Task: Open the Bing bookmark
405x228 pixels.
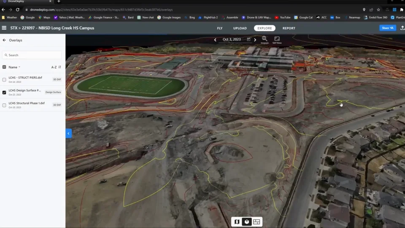Action: 189,17
